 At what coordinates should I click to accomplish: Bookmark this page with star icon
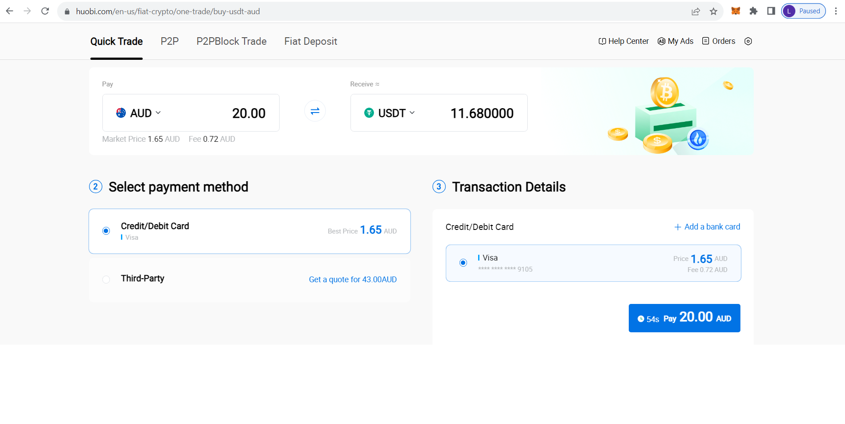coord(713,12)
